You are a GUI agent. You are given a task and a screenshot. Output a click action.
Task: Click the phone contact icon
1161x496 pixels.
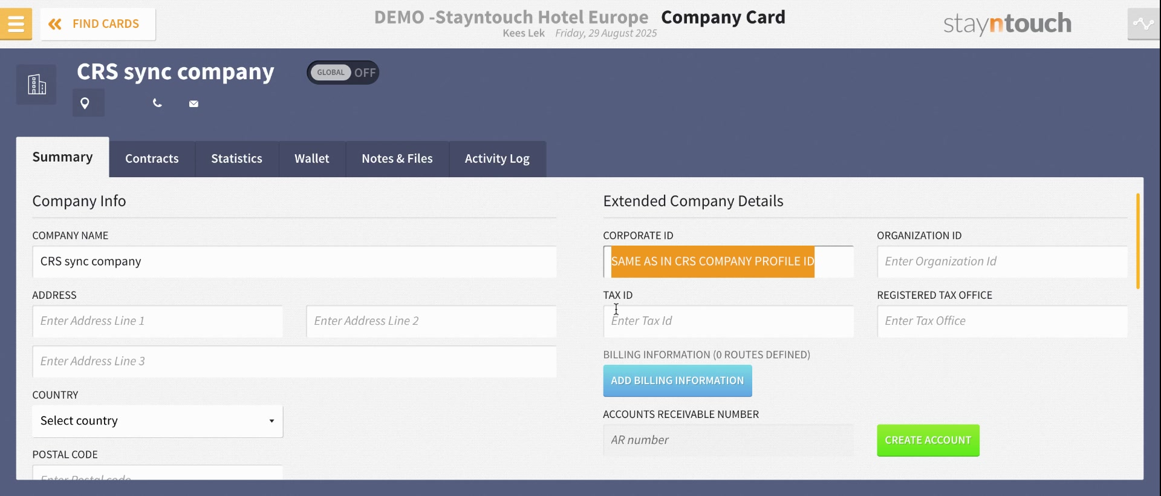pos(157,103)
